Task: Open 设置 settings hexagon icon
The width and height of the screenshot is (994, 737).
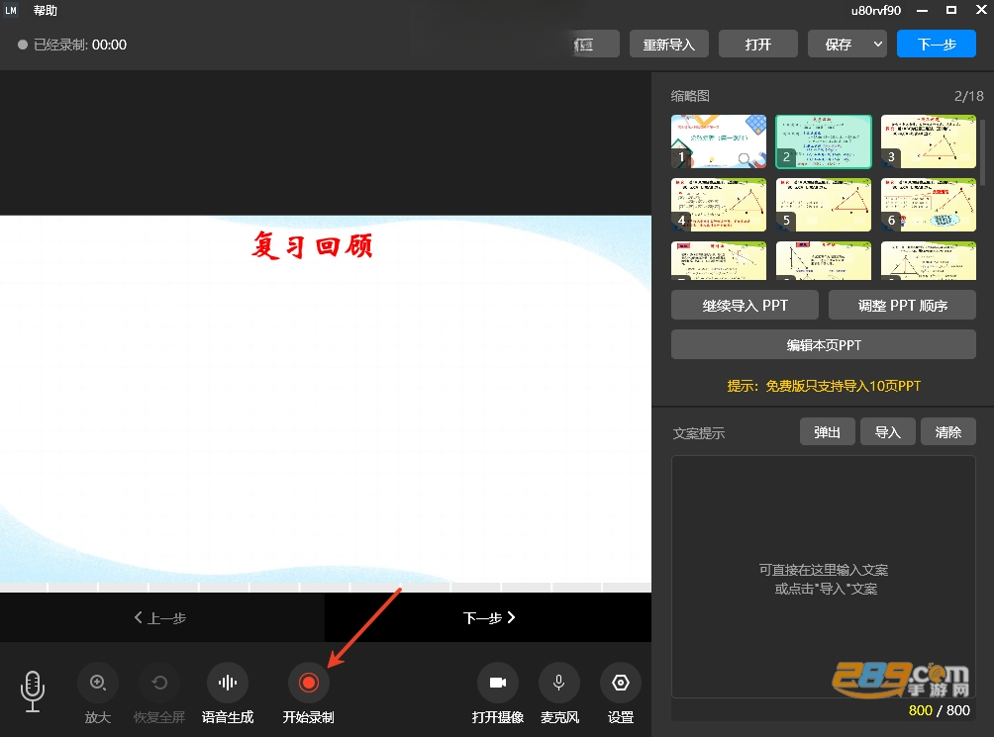Action: (x=621, y=683)
